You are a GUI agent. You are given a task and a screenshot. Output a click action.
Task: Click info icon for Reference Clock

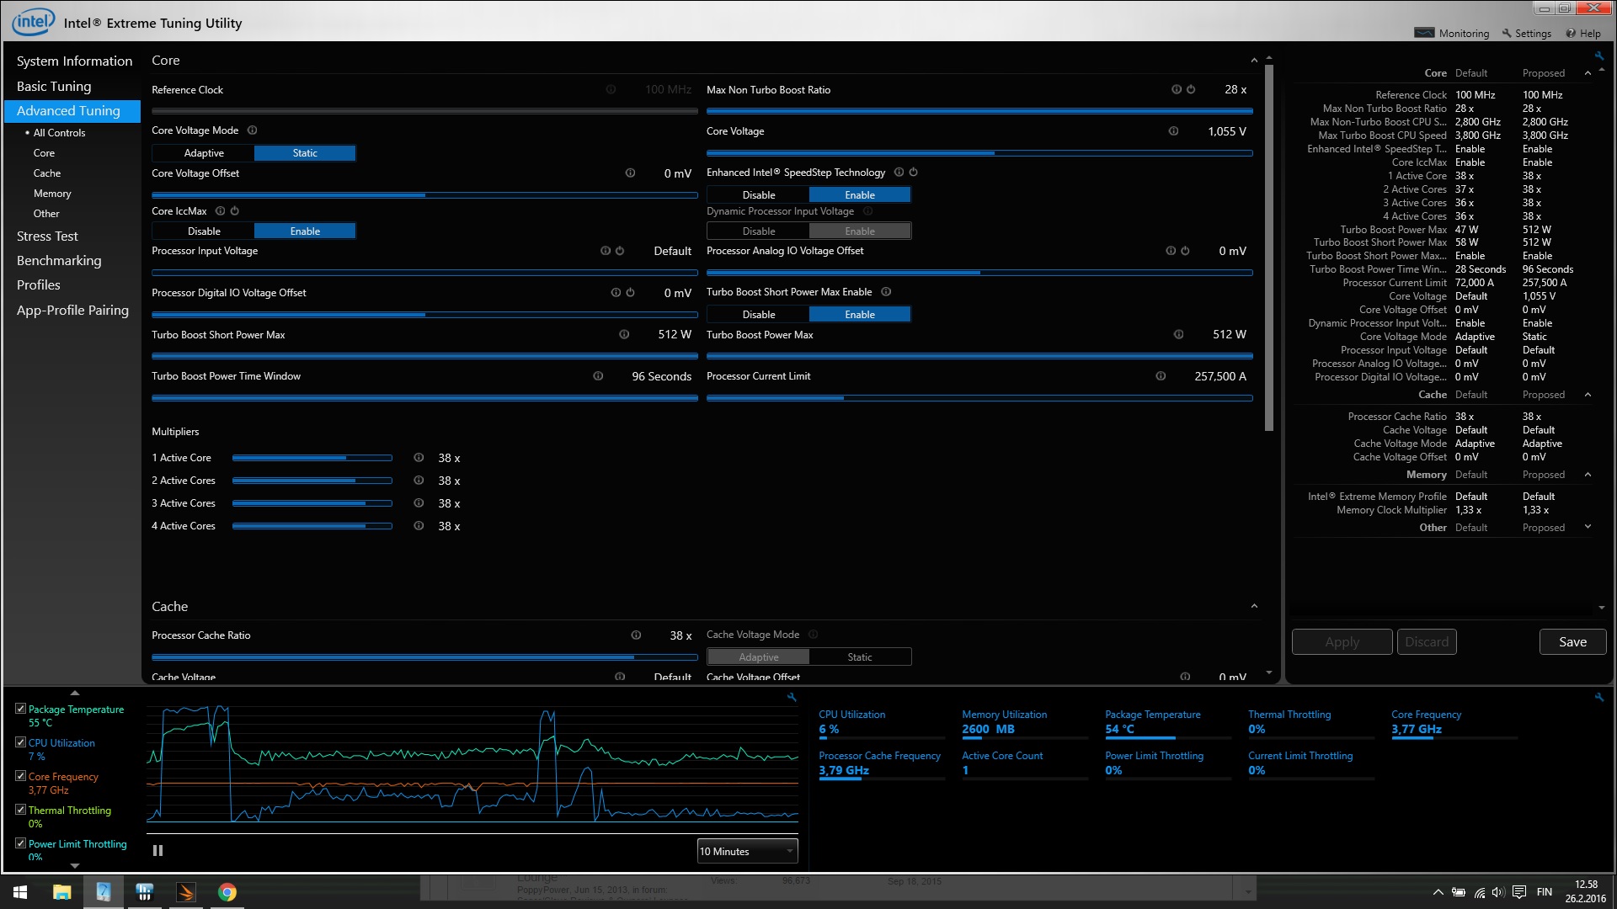coord(611,89)
